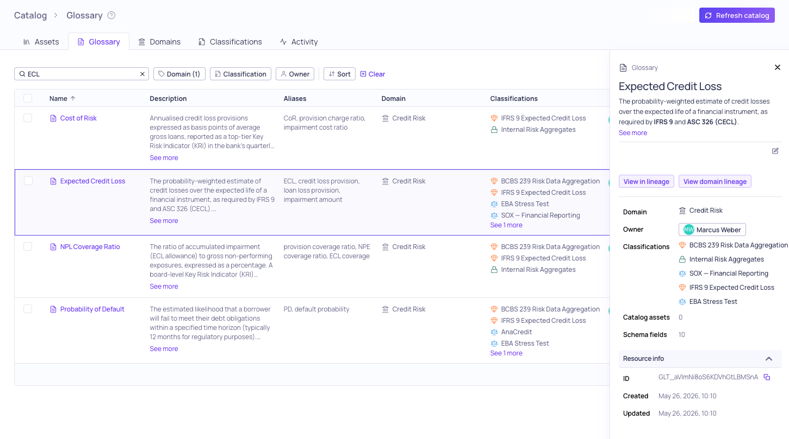Click the search magnifier icon
The image size is (789, 439).
pos(22,74)
